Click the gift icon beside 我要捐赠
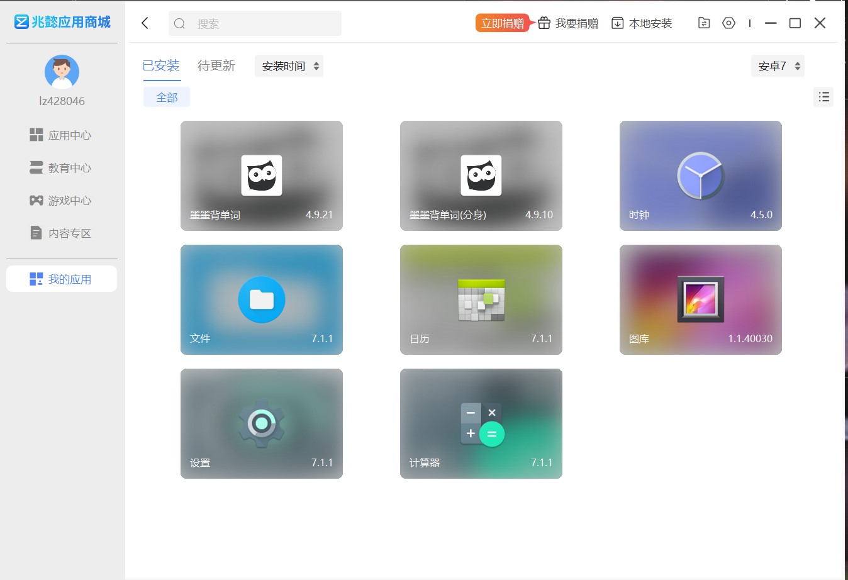The width and height of the screenshot is (848, 580). coord(544,23)
